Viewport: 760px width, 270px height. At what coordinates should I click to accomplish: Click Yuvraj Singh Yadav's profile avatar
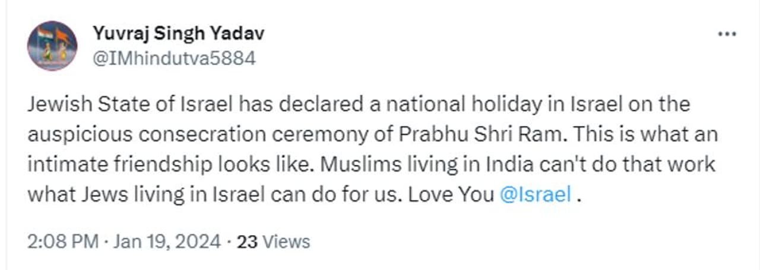[x=52, y=46]
